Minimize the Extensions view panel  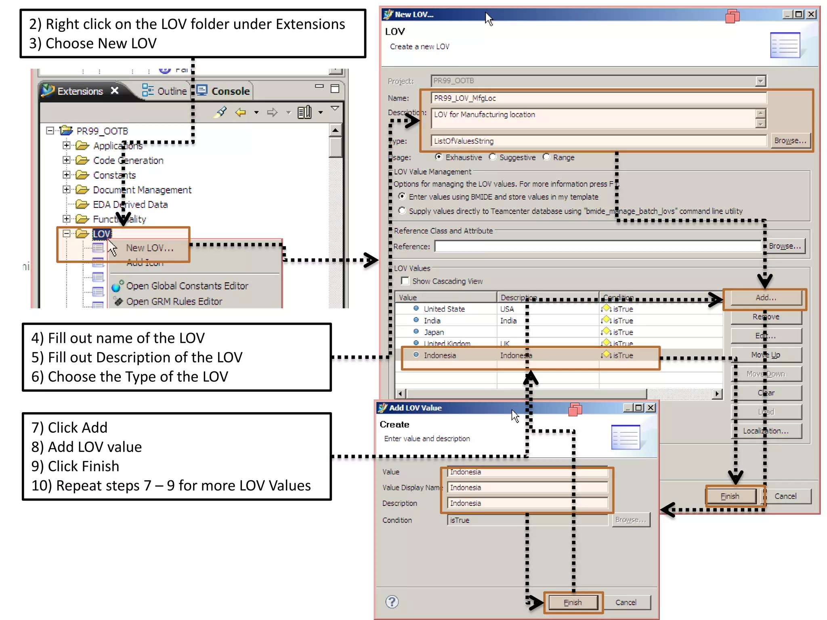click(x=319, y=86)
